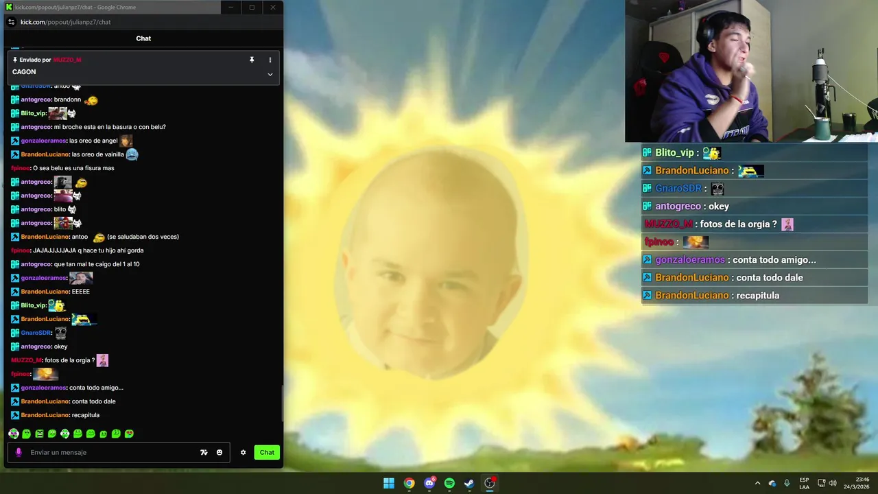The height and width of the screenshot is (494, 878).
Task: Click the image emote after las oreo de angel
Action: pyautogui.click(x=126, y=141)
